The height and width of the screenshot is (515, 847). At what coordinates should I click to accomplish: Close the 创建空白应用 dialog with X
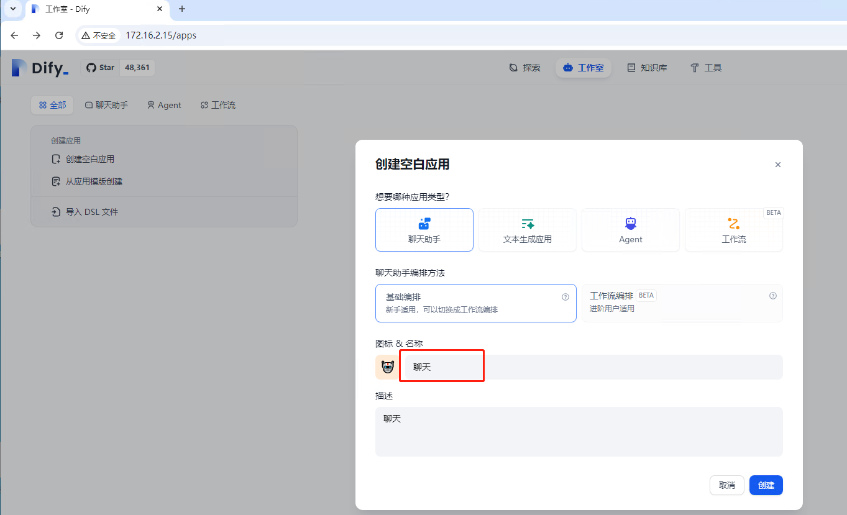(778, 165)
